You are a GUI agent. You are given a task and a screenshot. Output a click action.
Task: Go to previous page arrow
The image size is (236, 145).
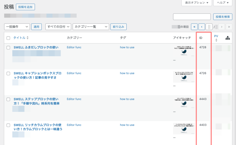click(x=202, y=27)
